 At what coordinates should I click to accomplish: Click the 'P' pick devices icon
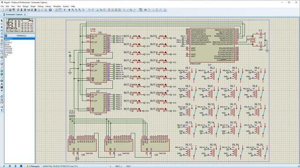[x=6, y=35]
